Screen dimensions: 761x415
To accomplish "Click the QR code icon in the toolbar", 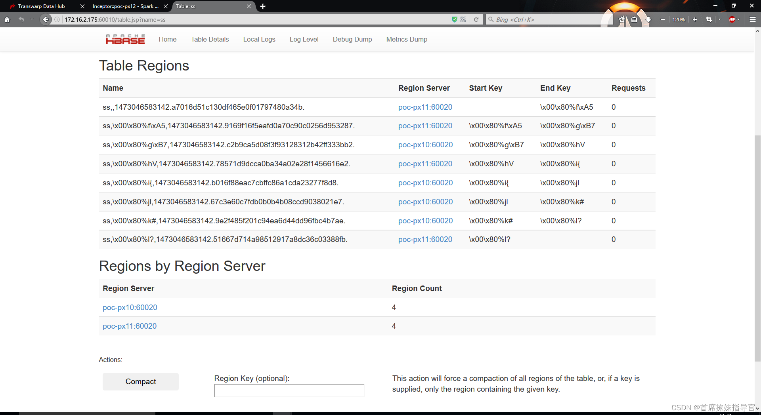I will click(463, 19).
